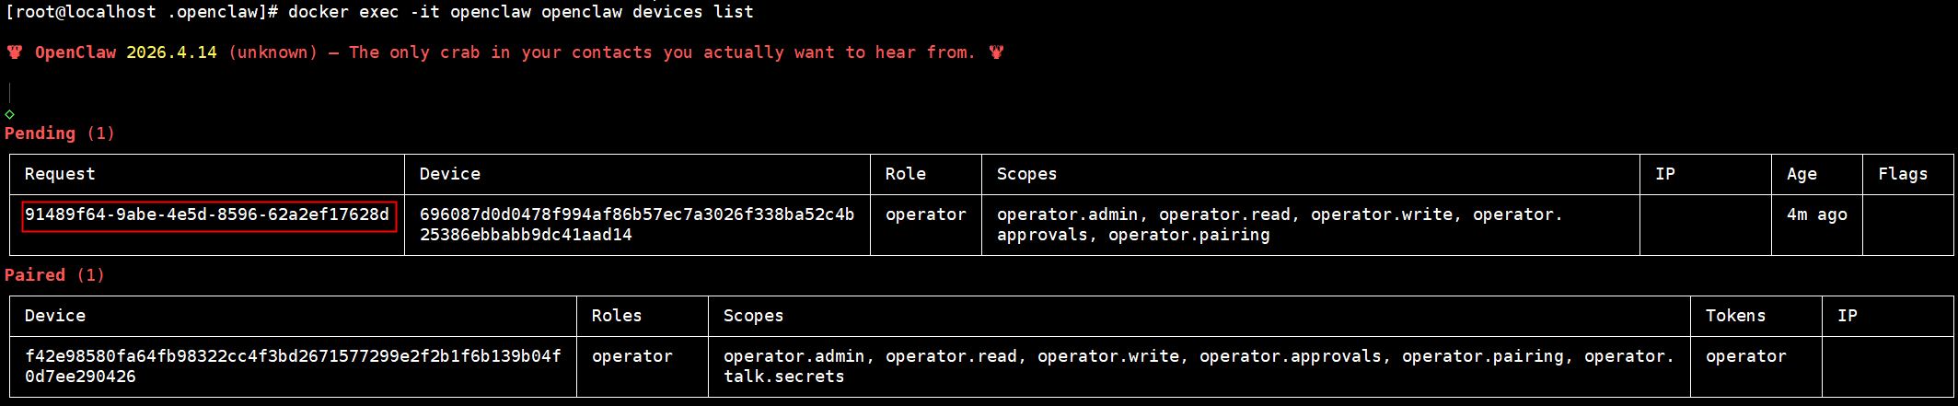Click the OpenClaw 2026.4.14 version text

(126, 52)
